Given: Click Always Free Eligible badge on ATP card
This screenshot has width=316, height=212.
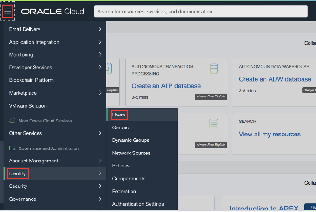Looking at the screenshot, I should click(211, 96).
